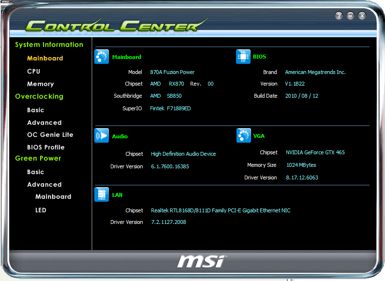Click BIOS version V1.1B22

point(295,84)
